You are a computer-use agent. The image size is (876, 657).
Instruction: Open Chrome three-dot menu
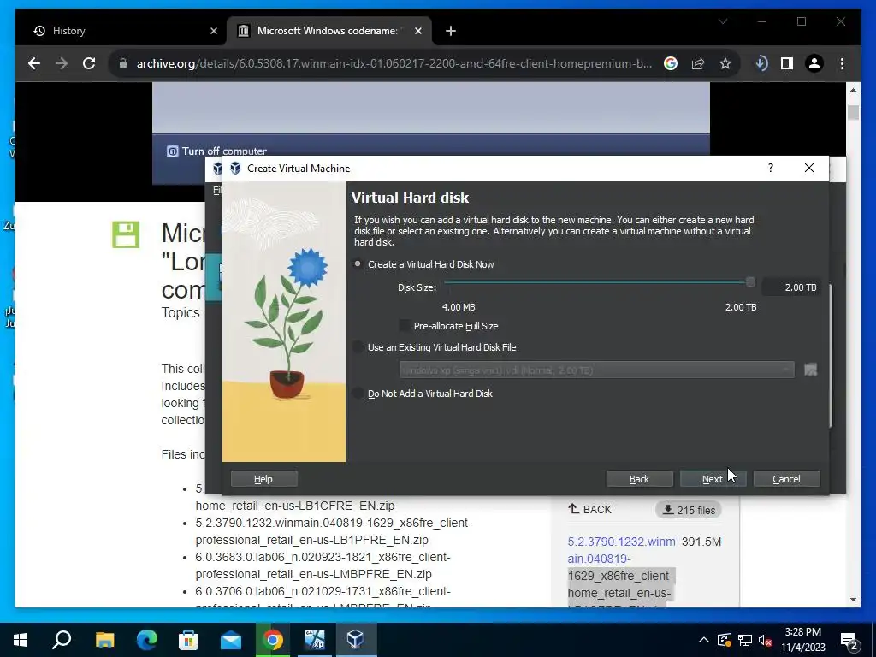click(x=842, y=63)
